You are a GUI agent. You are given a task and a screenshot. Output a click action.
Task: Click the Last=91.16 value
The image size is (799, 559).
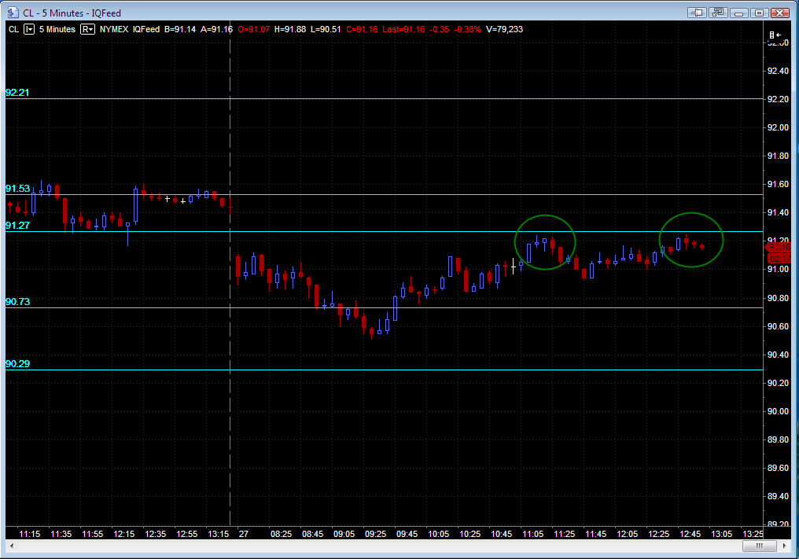[403, 29]
